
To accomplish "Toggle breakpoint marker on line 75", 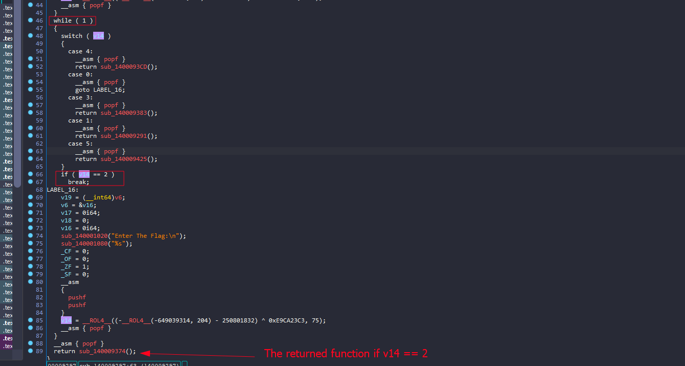I will click(x=31, y=243).
